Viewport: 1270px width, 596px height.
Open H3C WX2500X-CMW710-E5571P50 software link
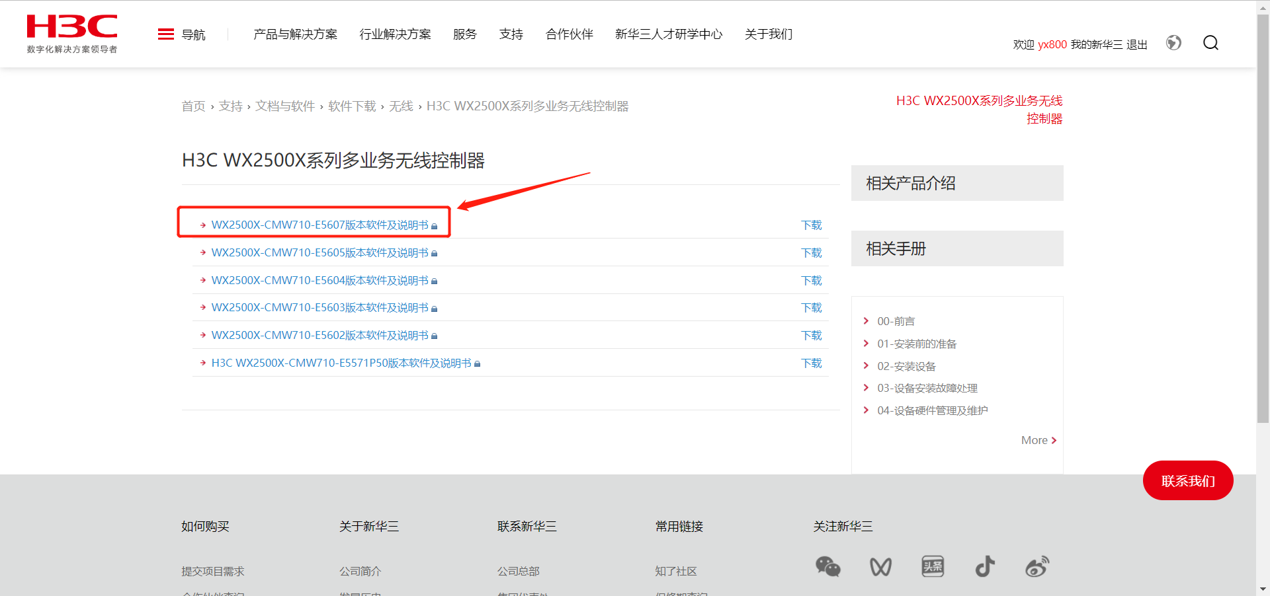tap(341, 363)
